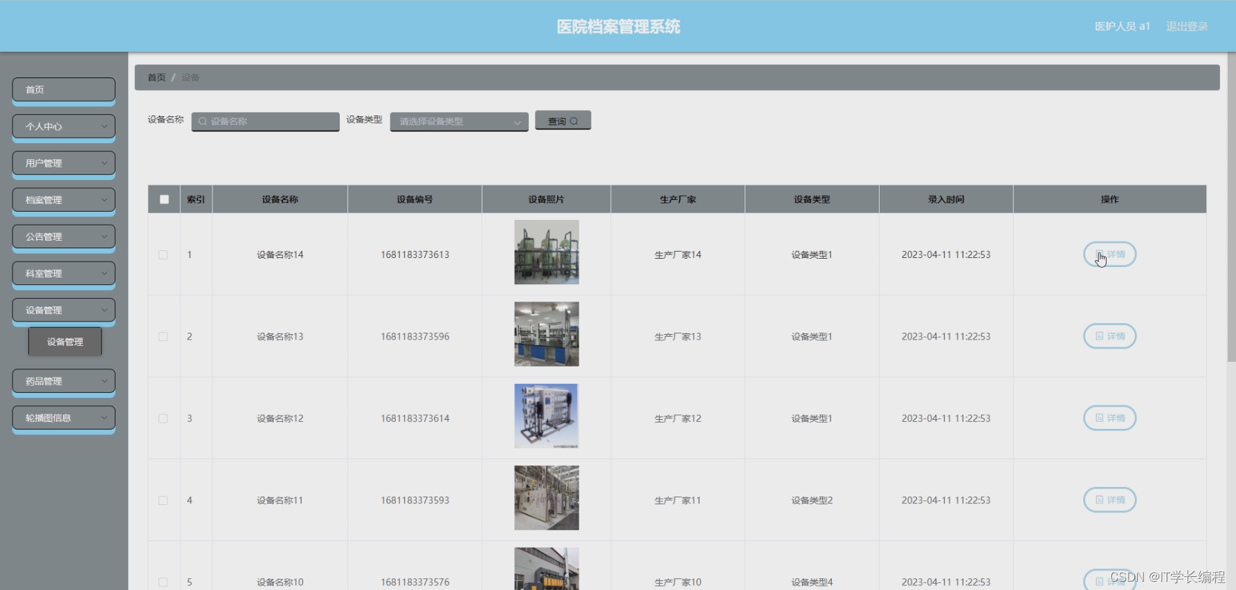Click the 设备编号 column header

coord(415,199)
